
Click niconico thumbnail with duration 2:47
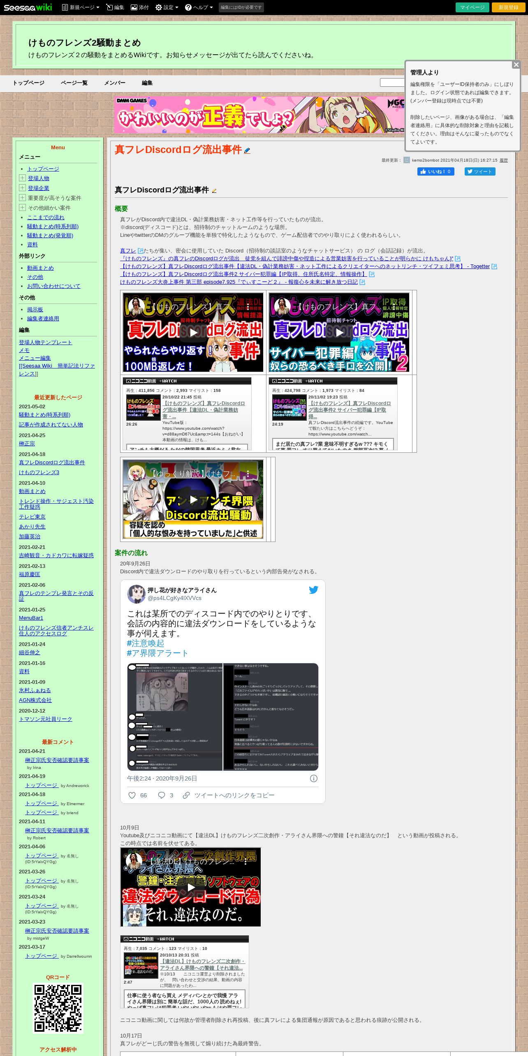pos(141,965)
